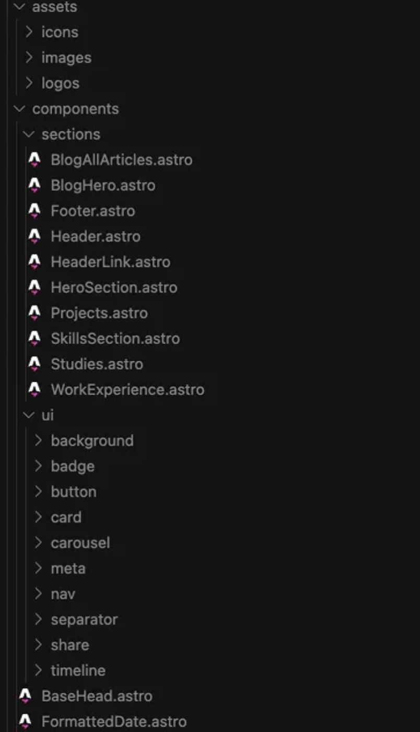This screenshot has height=732, width=420.
Task: Expand the carousel folder chevron
Action: (x=39, y=543)
